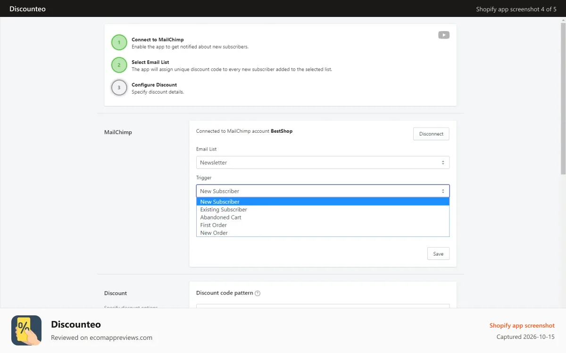Select step 3 Configure Discount circle
This screenshot has height=353, width=566.
119,88
